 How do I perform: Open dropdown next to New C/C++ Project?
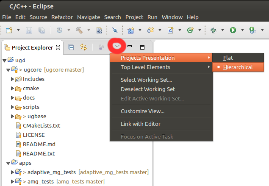tap(140, 30)
